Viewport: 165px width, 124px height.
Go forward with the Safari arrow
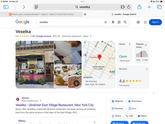(24, 7)
